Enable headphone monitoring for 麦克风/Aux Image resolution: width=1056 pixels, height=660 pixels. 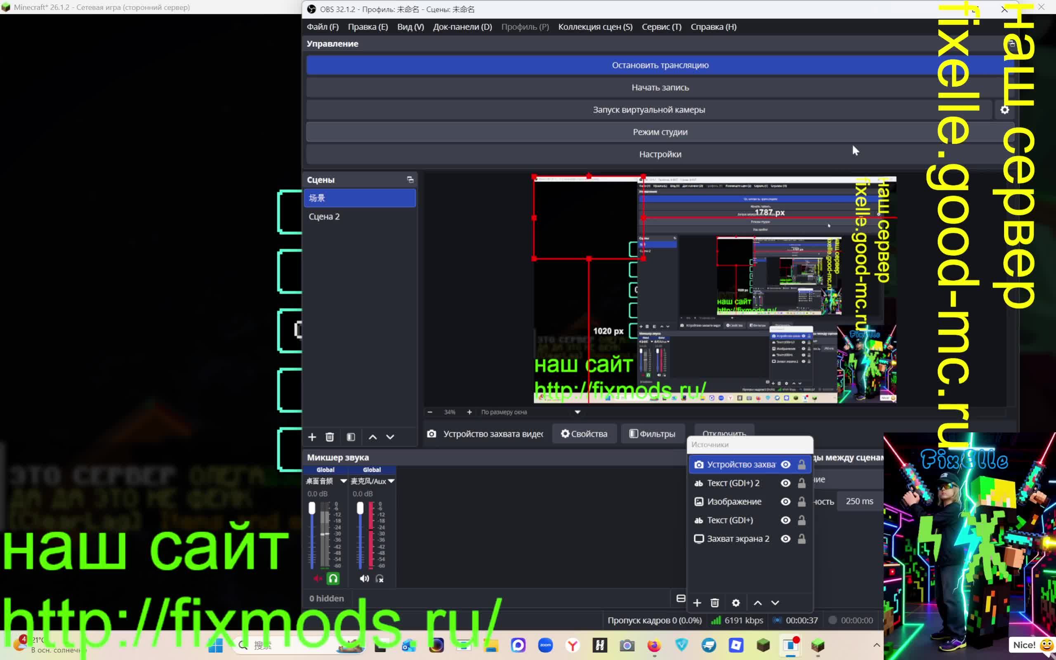pyautogui.click(x=379, y=578)
